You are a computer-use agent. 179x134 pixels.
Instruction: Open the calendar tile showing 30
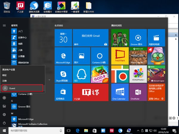click(x=63, y=38)
